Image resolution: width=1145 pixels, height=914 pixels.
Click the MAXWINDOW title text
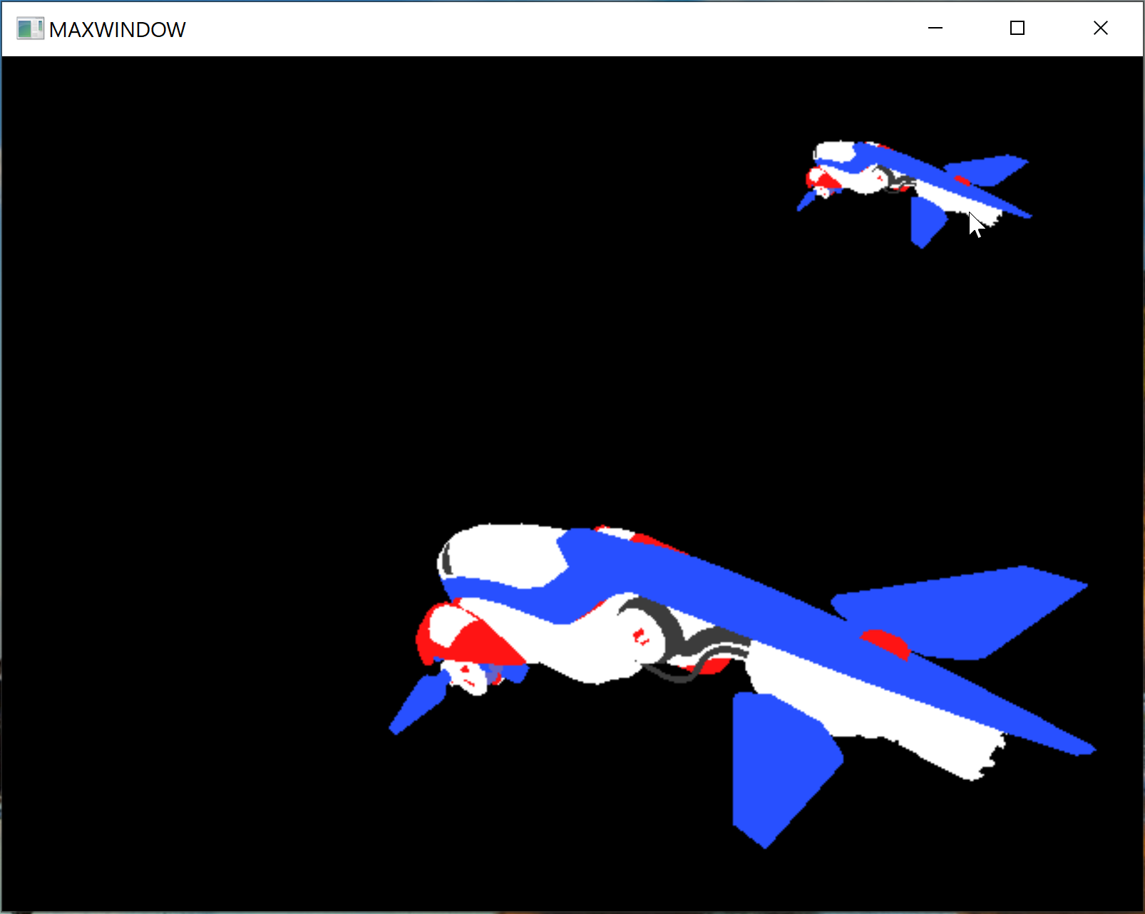point(117,30)
